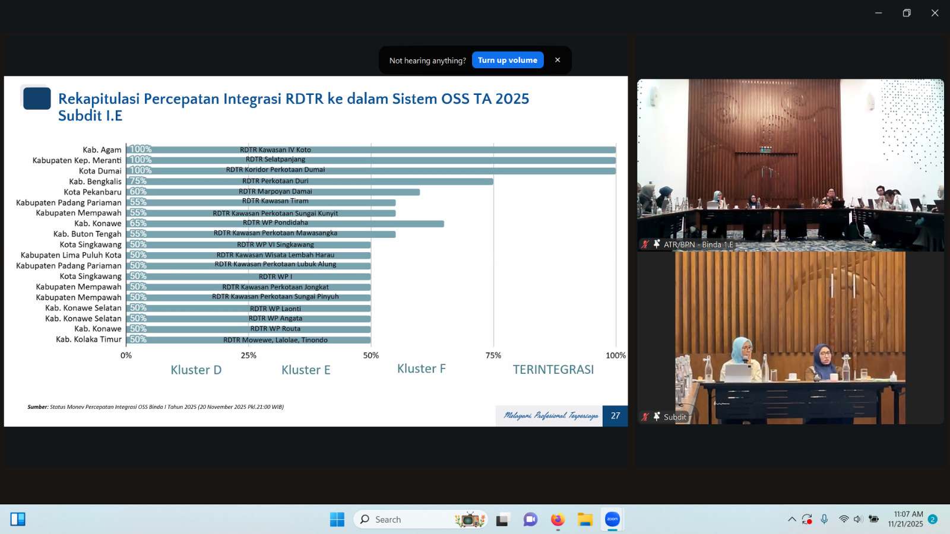Viewport: 950px width, 534px height.
Task: Expand the hidden system tray icons chevron
Action: coord(791,520)
